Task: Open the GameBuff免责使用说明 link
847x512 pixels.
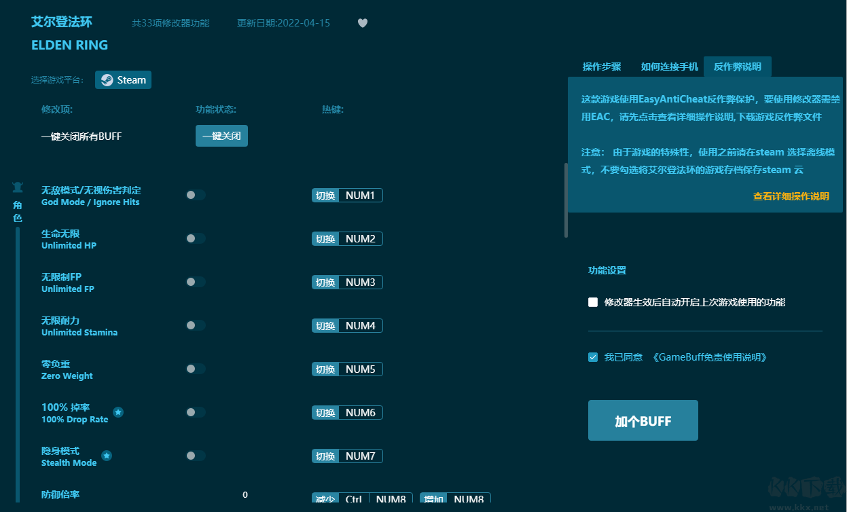Action: [x=710, y=357]
